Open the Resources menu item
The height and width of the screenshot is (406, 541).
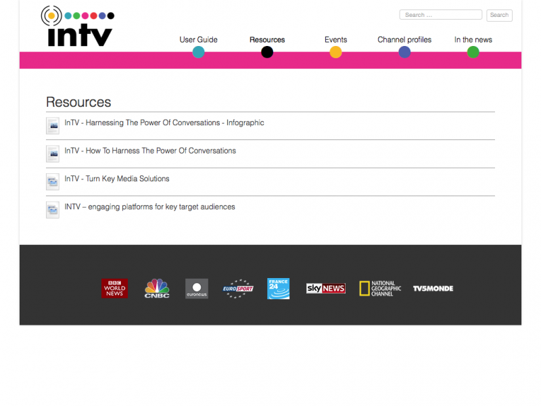(x=267, y=40)
